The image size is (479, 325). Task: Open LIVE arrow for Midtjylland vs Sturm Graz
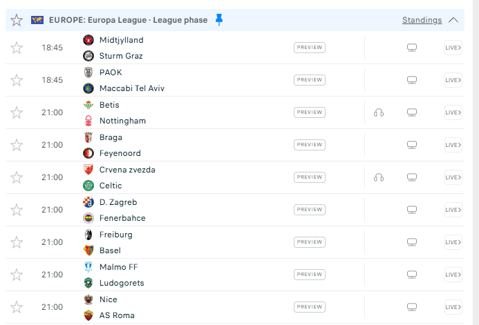[x=453, y=48]
